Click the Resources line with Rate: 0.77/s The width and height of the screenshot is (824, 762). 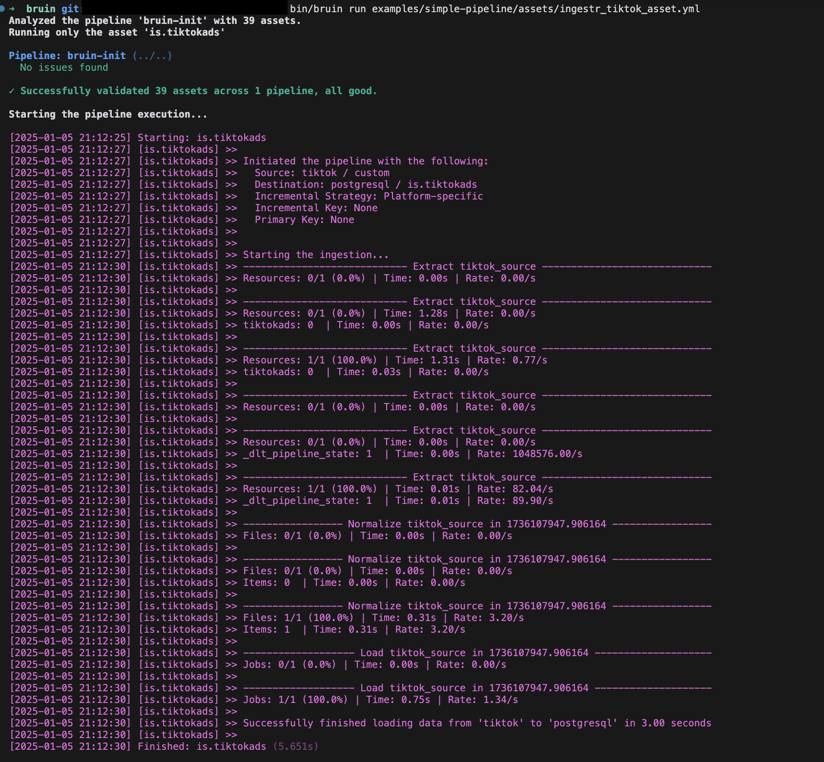tap(395, 360)
